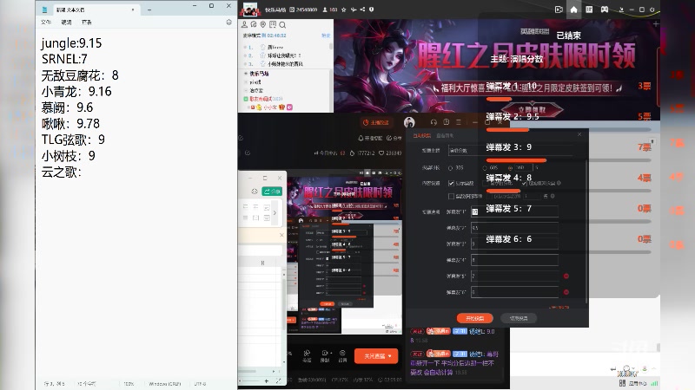
Task: Click the line 'jungle:9.15' in Notepad
Action: [71, 42]
